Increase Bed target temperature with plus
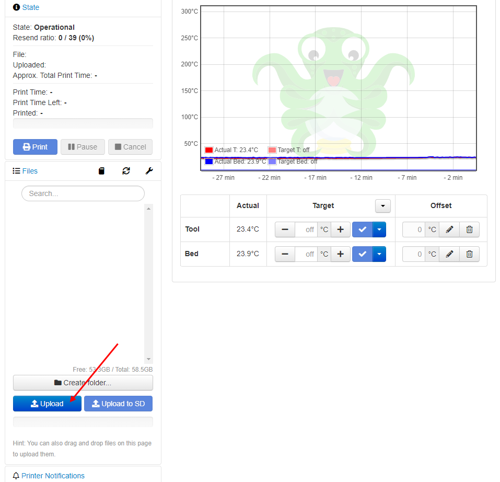 tap(341, 254)
